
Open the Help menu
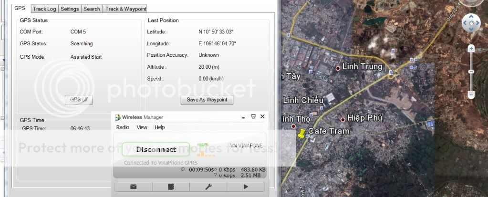coord(159,127)
